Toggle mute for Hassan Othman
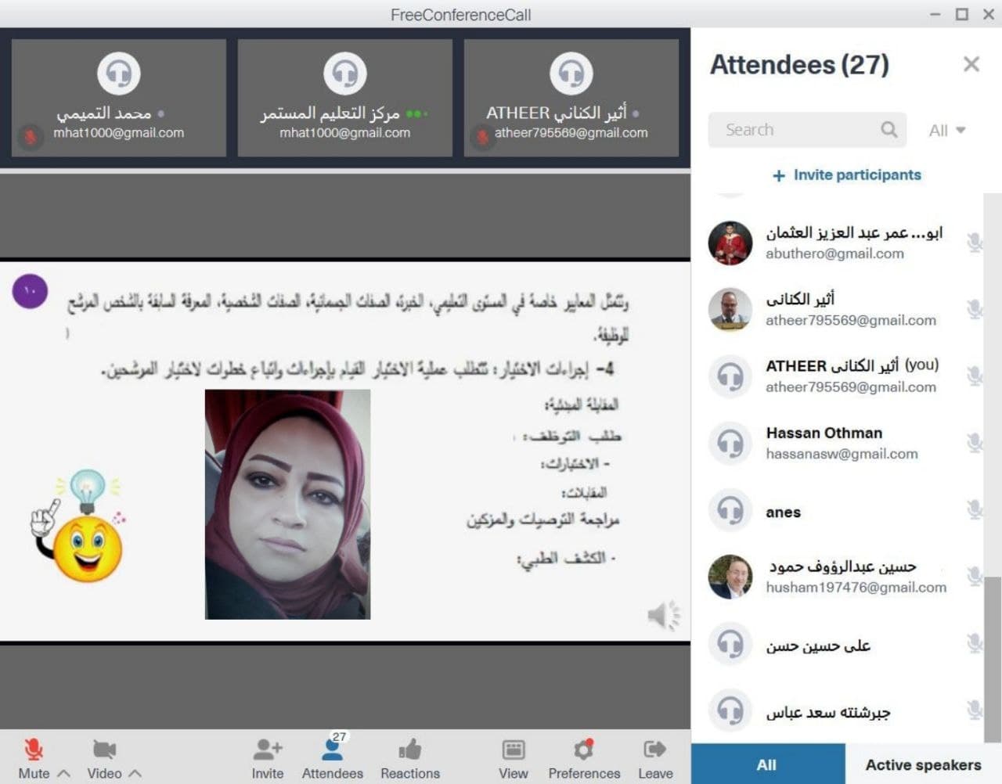The height and width of the screenshot is (784, 1002). (x=975, y=443)
